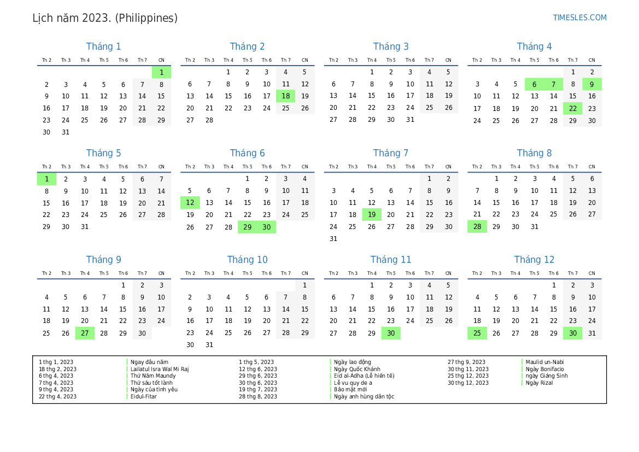Click highlighted July 19 in Tháng 7
Viewport: 639px width, 452px height.
[x=372, y=215]
